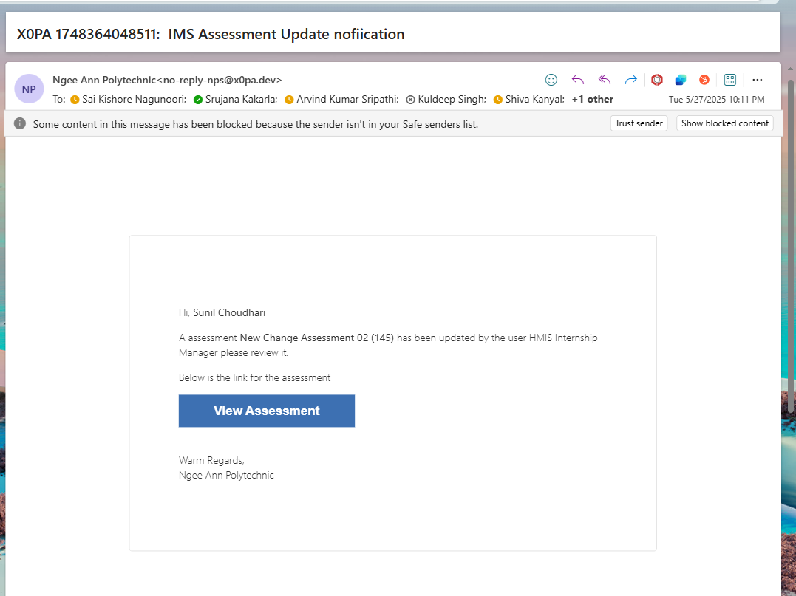Open the blue Viva add-in icon

pyautogui.click(x=681, y=80)
